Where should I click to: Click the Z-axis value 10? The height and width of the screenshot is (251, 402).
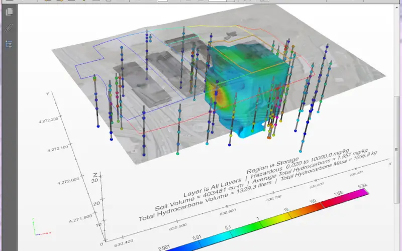tap(98, 225)
